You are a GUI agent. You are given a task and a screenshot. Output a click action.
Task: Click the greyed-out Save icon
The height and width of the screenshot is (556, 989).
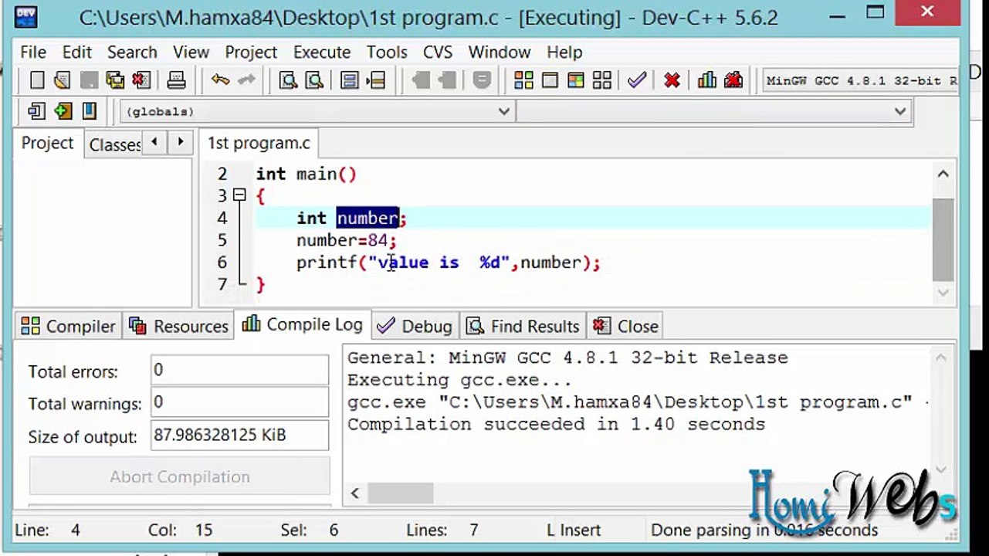89,80
